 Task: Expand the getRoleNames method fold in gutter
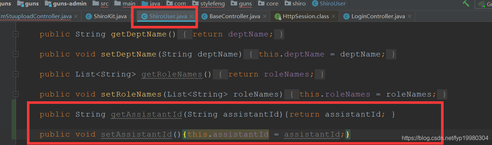click(x=16, y=74)
